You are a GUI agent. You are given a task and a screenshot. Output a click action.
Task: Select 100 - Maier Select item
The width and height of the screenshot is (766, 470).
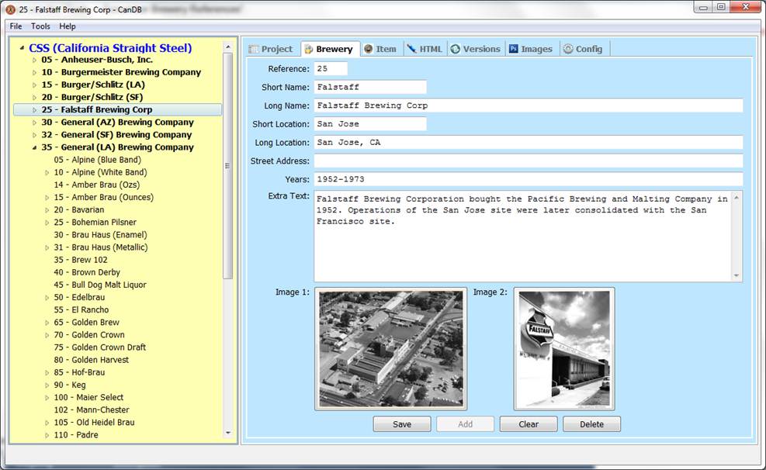[x=88, y=398]
